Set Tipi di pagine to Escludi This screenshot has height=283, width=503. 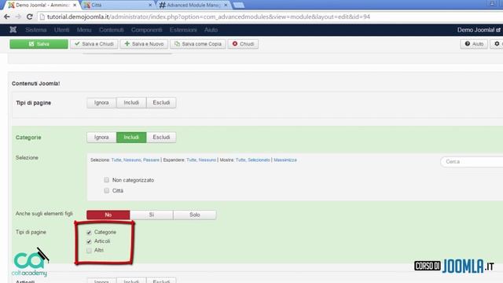pos(161,103)
